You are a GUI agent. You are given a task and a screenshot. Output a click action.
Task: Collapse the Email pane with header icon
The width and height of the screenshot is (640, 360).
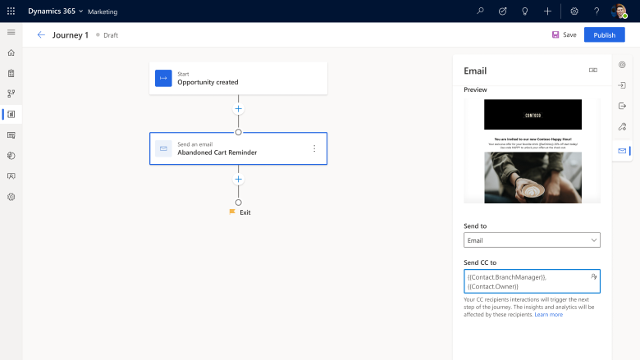pyautogui.click(x=593, y=71)
